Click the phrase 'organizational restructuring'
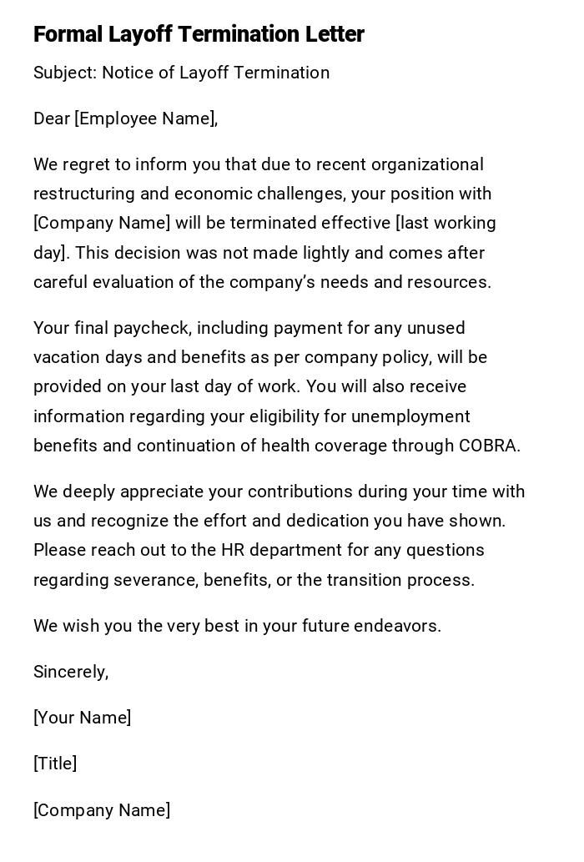The width and height of the screenshot is (584, 862). pyautogui.click(x=427, y=164)
